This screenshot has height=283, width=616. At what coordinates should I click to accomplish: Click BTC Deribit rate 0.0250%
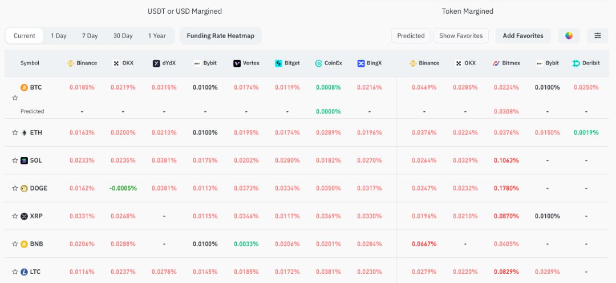pos(586,87)
